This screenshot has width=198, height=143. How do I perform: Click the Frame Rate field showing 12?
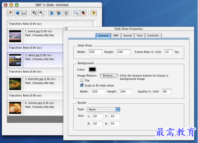(168, 52)
